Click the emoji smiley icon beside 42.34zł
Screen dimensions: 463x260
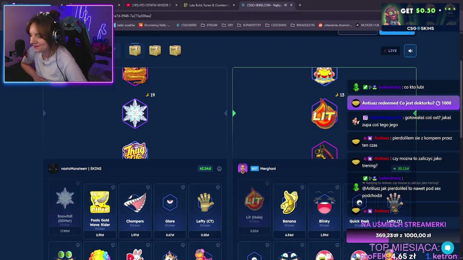pyautogui.click(x=219, y=169)
